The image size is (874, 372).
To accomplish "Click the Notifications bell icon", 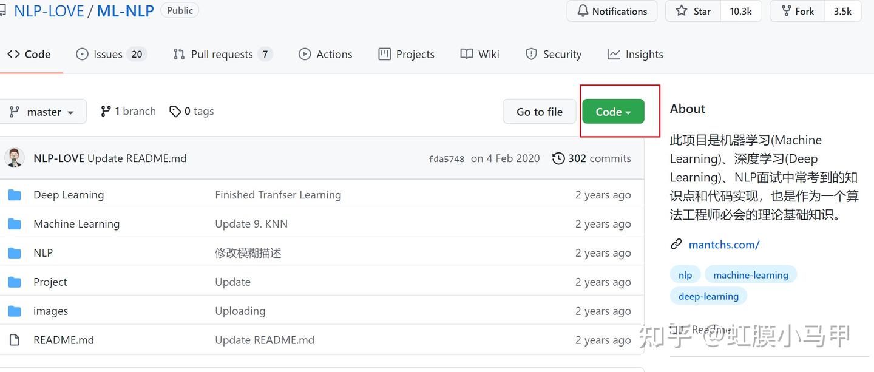I will 583,11.
